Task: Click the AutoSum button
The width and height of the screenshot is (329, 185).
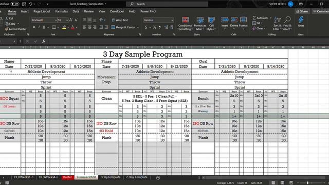Action: coord(260,18)
